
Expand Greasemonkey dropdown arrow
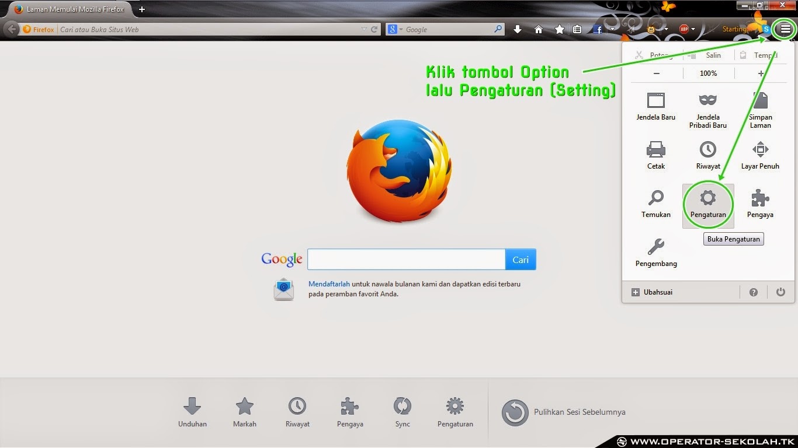coord(665,29)
